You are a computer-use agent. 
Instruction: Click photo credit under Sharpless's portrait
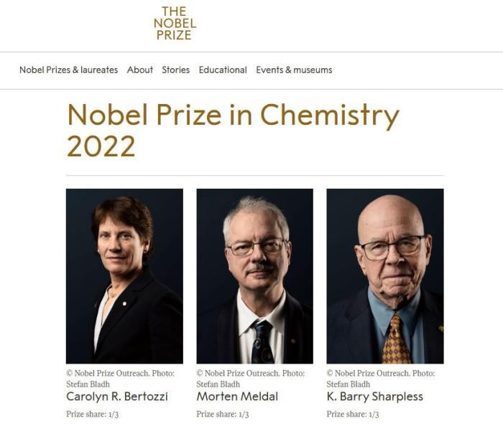tap(381, 379)
